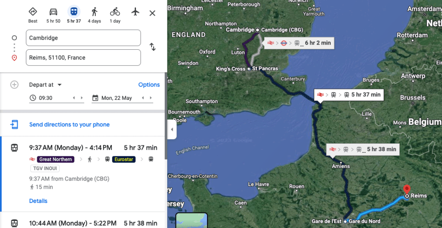Reverse starting point and destination

(x=152, y=47)
